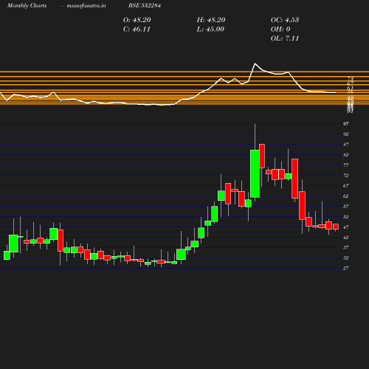
Task: Select the low value 'L: 45.00'
Action: tap(210, 30)
